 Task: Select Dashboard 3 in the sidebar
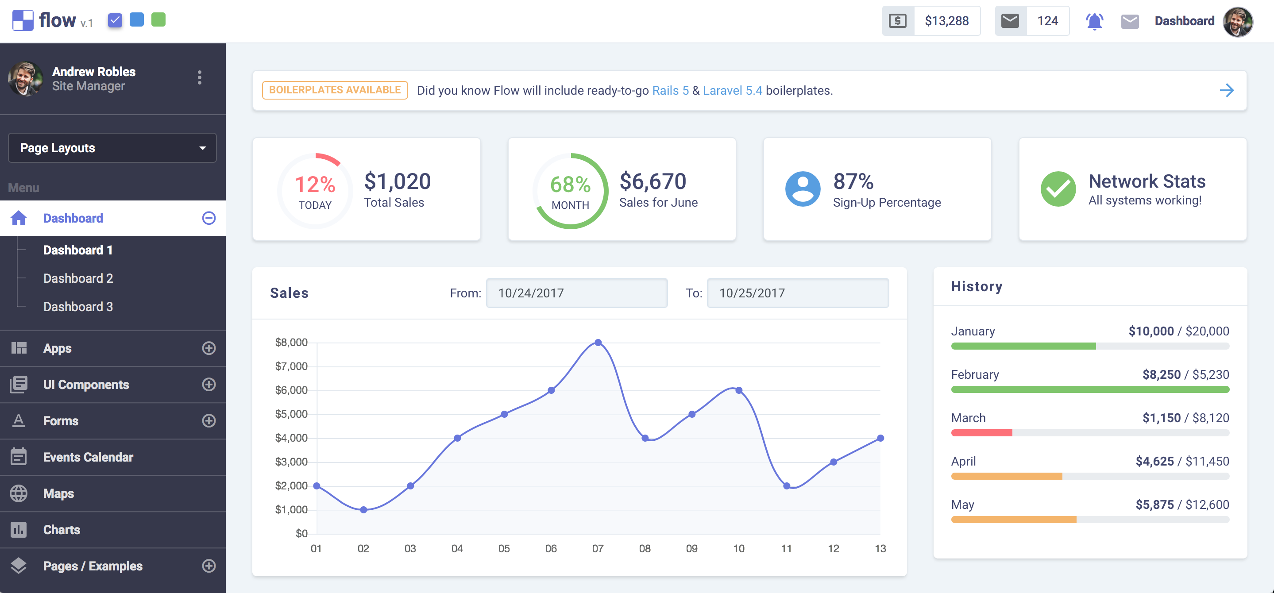click(x=78, y=307)
